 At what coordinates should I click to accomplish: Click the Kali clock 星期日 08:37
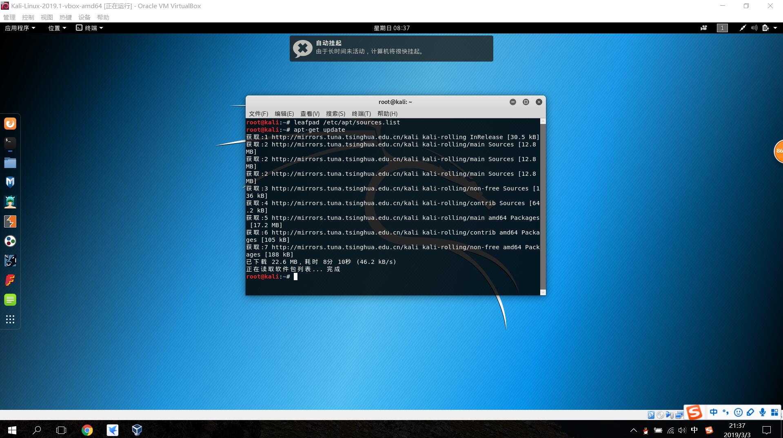[392, 28]
